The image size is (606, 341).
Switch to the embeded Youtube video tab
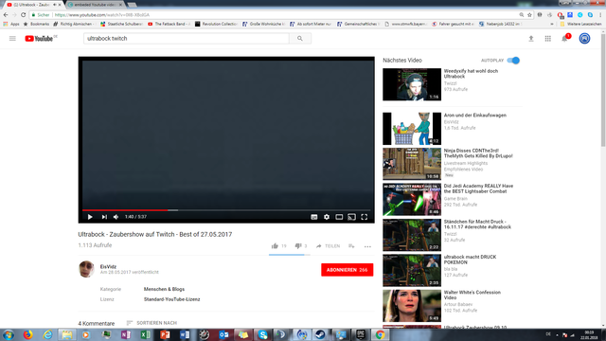(96, 5)
